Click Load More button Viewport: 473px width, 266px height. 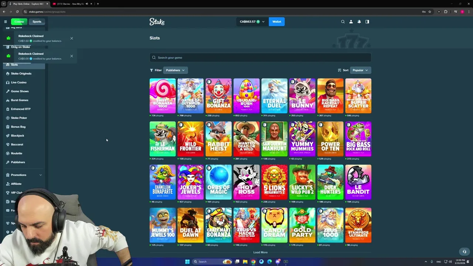pos(261,252)
